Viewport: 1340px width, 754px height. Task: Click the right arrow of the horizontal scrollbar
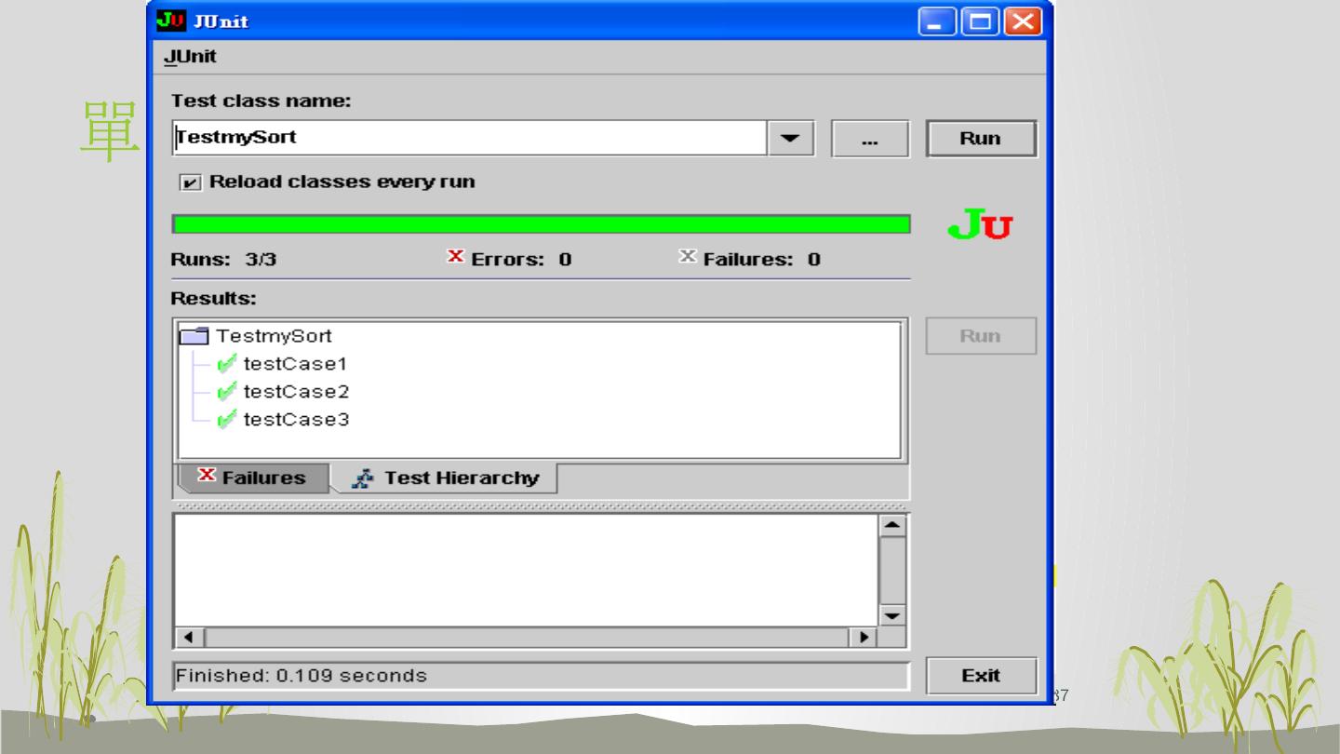click(865, 638)
